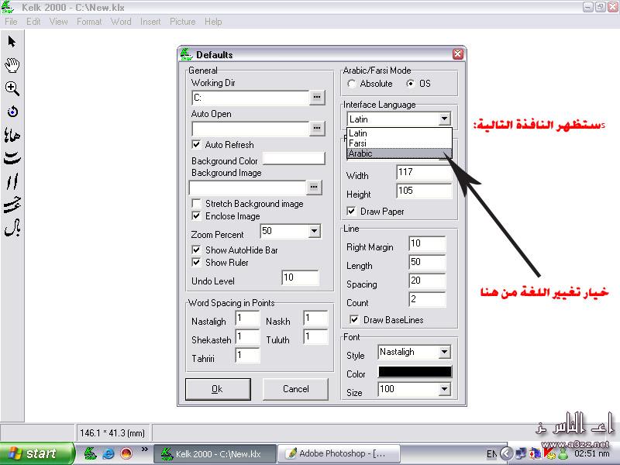The width and height of the screenshot is (620, 465).
Task: Click the Working Dir text field
Action: point(250,98)
